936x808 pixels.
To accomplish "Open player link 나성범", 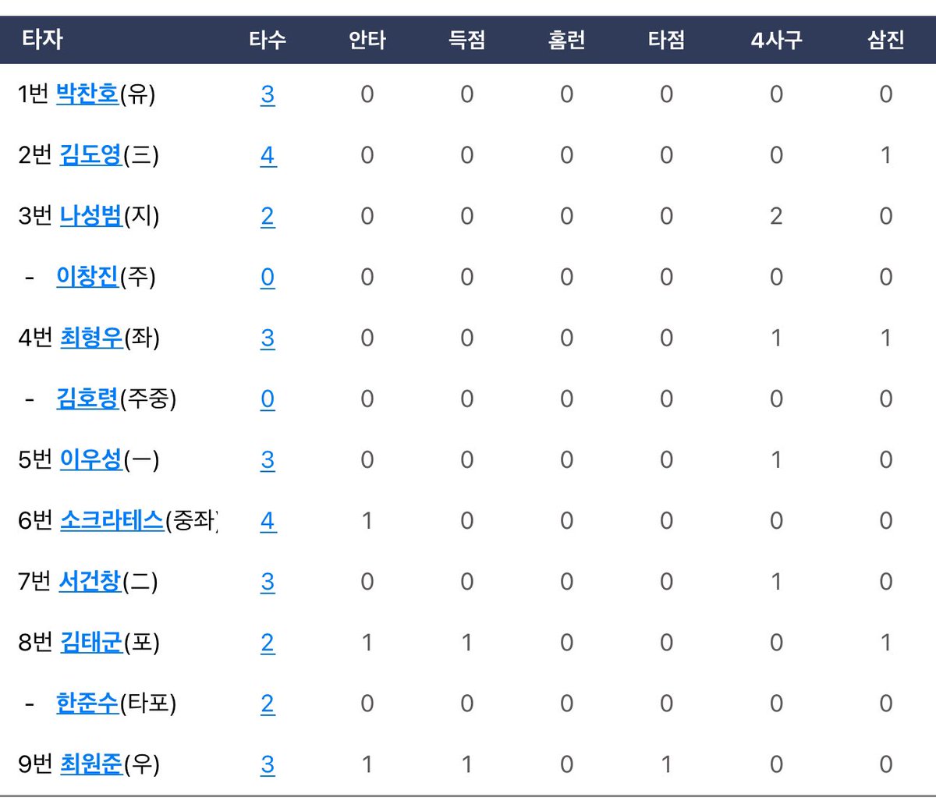I will (x=91, y=216).
